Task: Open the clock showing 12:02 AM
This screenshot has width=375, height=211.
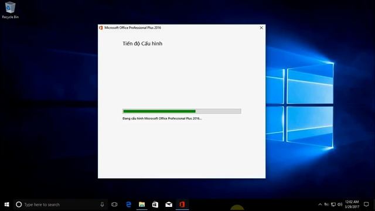Action: click(352, 205)
